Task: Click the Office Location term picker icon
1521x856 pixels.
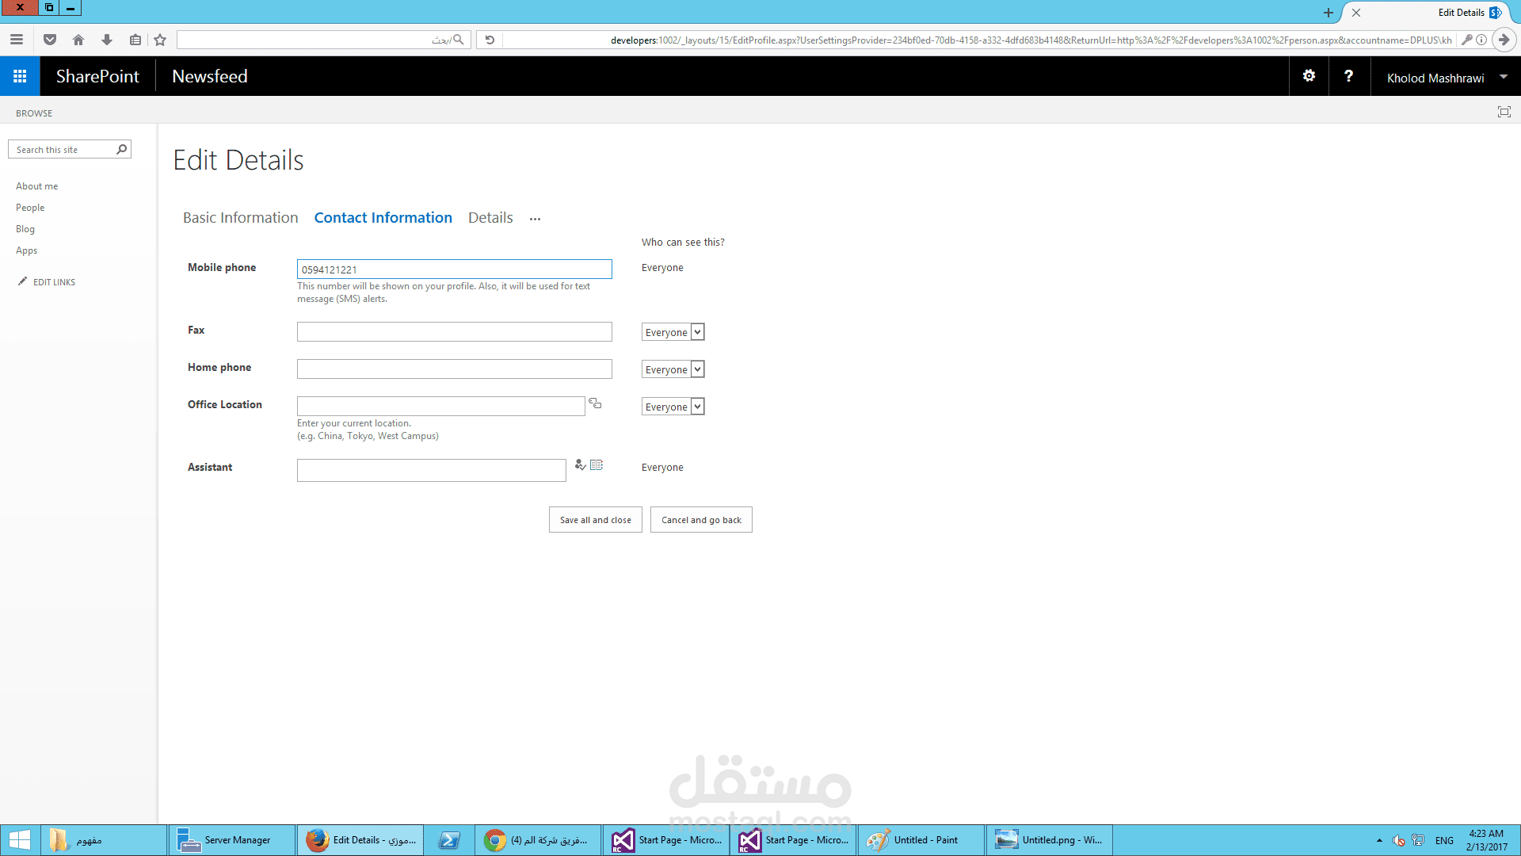Action: click(x=595, y=404)
